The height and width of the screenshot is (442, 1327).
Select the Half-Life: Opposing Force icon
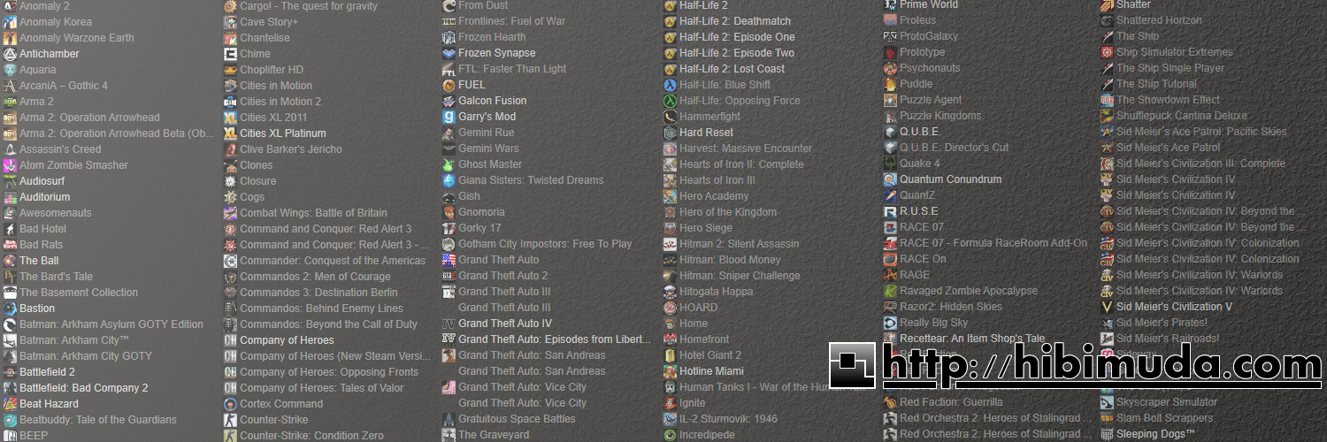point(670,101)
